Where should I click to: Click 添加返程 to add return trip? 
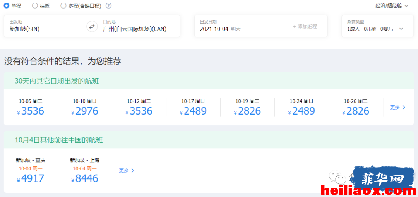(x=305, y=27)
